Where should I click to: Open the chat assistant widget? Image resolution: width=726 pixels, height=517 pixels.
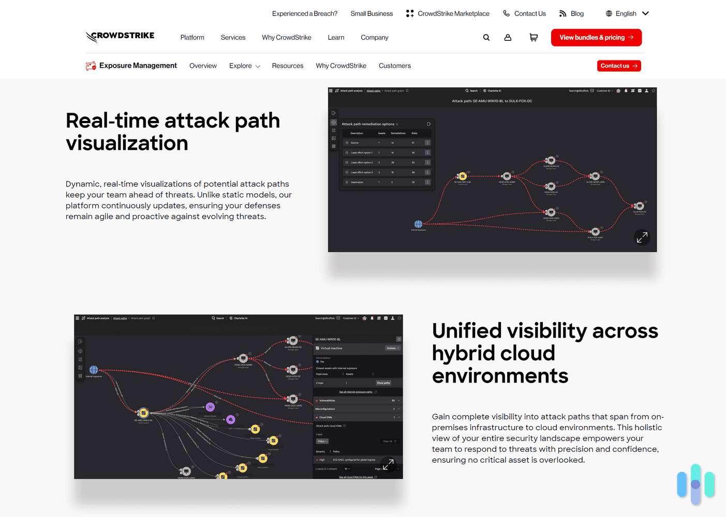coord(695,484)
